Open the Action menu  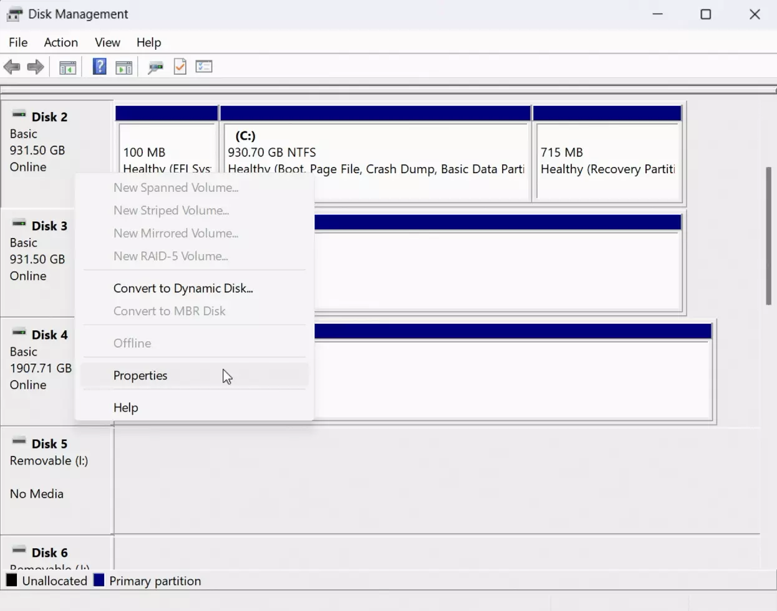coord(60,42)
